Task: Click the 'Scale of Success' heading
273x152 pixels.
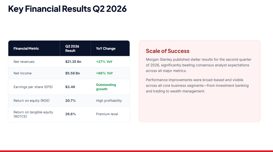Action: pyautogui.click(x=168, y=51)
